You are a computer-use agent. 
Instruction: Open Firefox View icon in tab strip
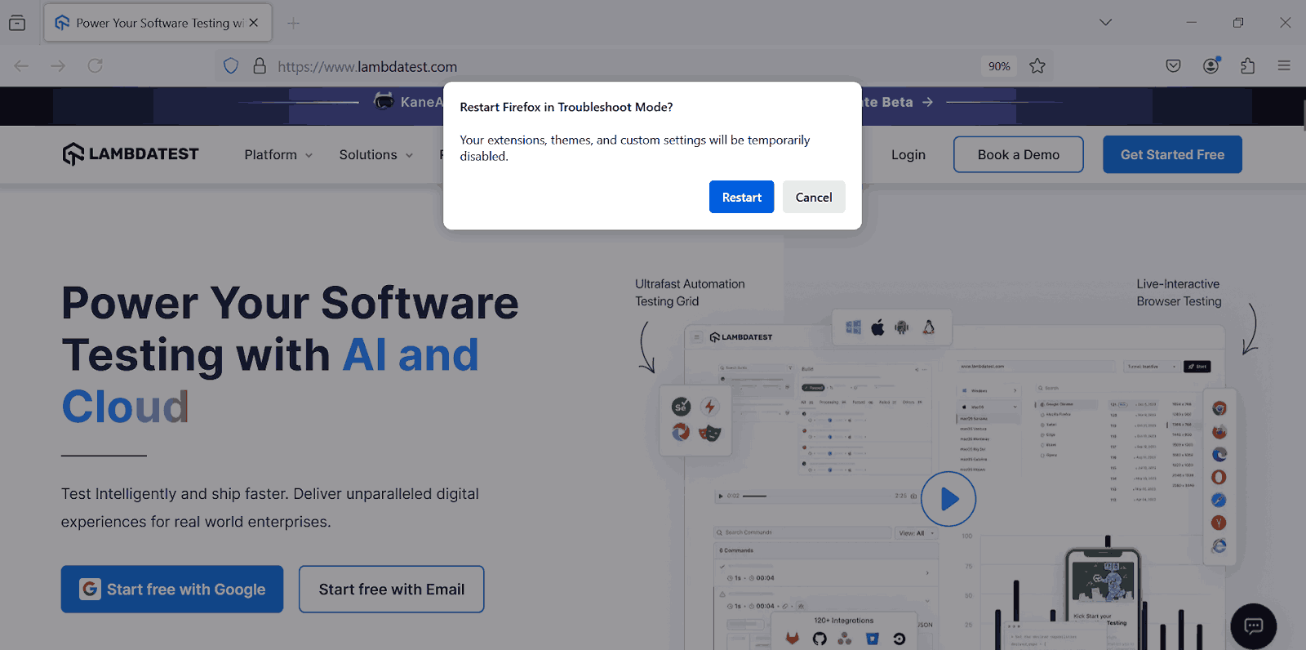[17, 23]
